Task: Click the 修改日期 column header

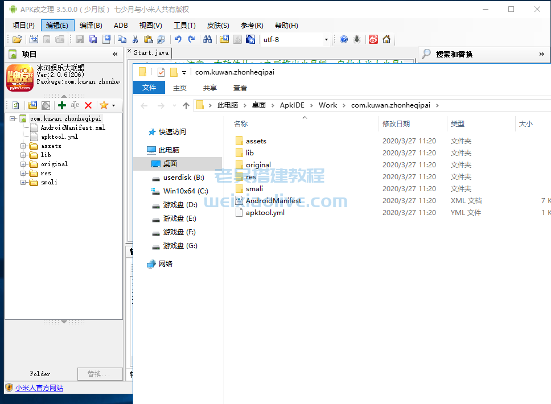Action: pyautogui.click(x=396, y=123)
